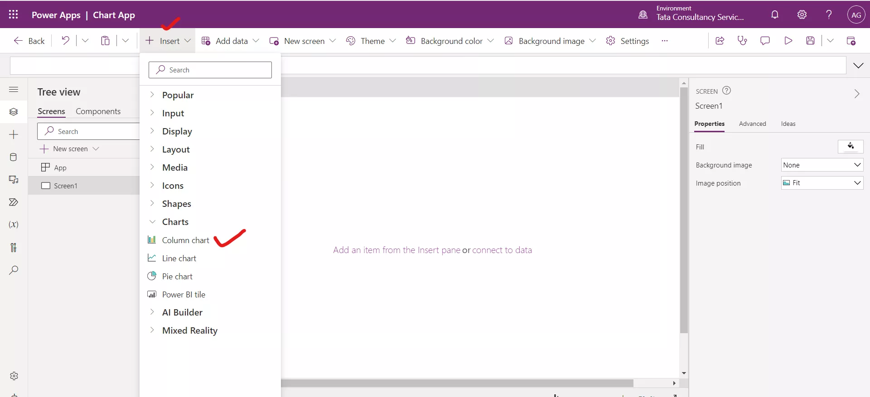Expand the Popular category

coord(152,95)
